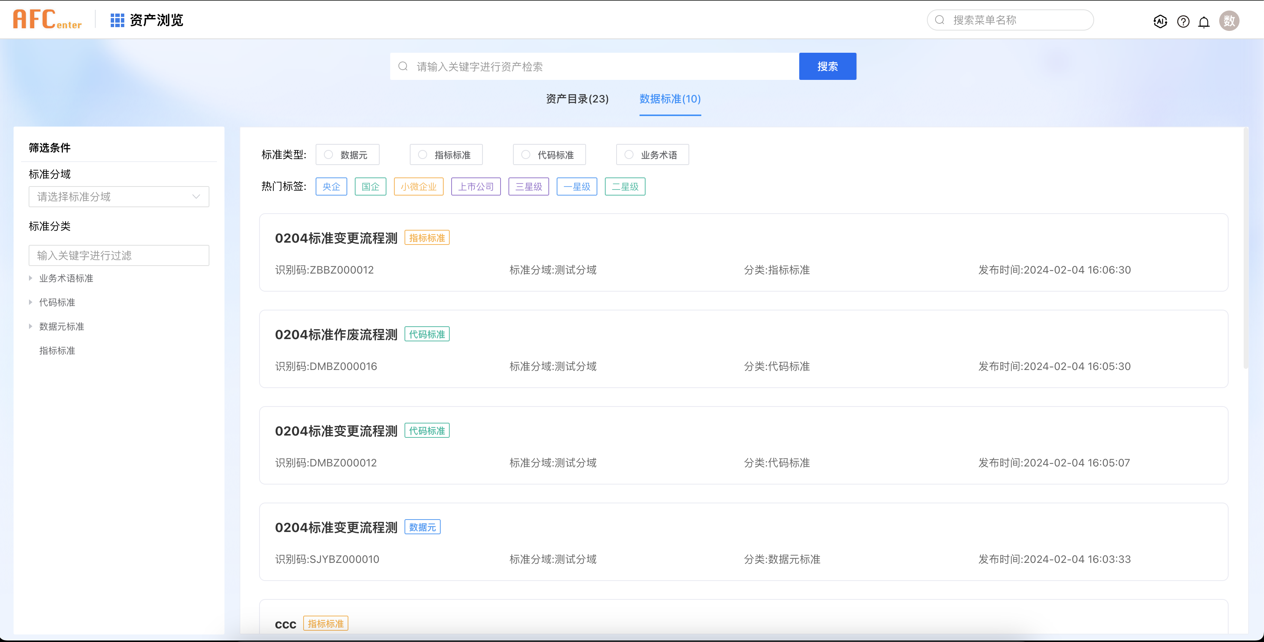
Task: Click 分类:数据元标准 text
Action: coord(782,559)
